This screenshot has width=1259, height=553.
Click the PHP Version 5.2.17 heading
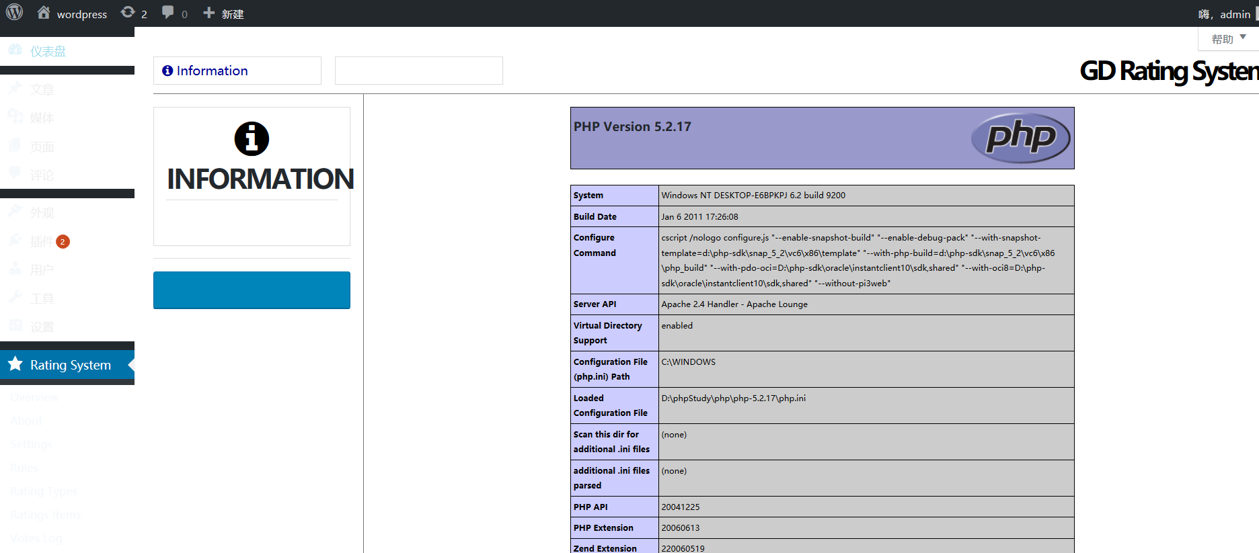[632, 126]
